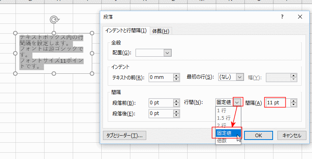Decrease テキストの前 value with down arrow
The image size is (312, 159).
(176, 79)
